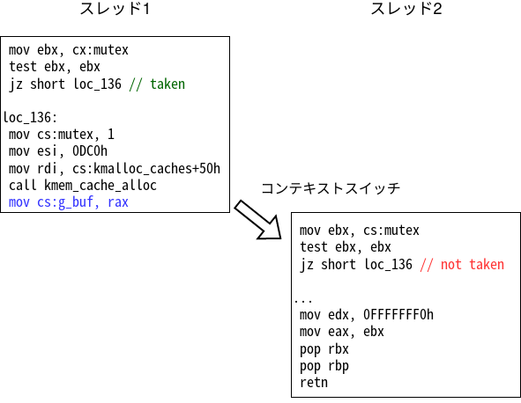This screenshot has height=403, width=521.
Task: Select the 'retn' instruction
Action: (314, 383)
